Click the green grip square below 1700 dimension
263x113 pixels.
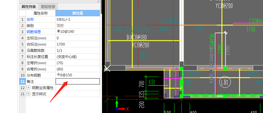click(x=225, y=68)
